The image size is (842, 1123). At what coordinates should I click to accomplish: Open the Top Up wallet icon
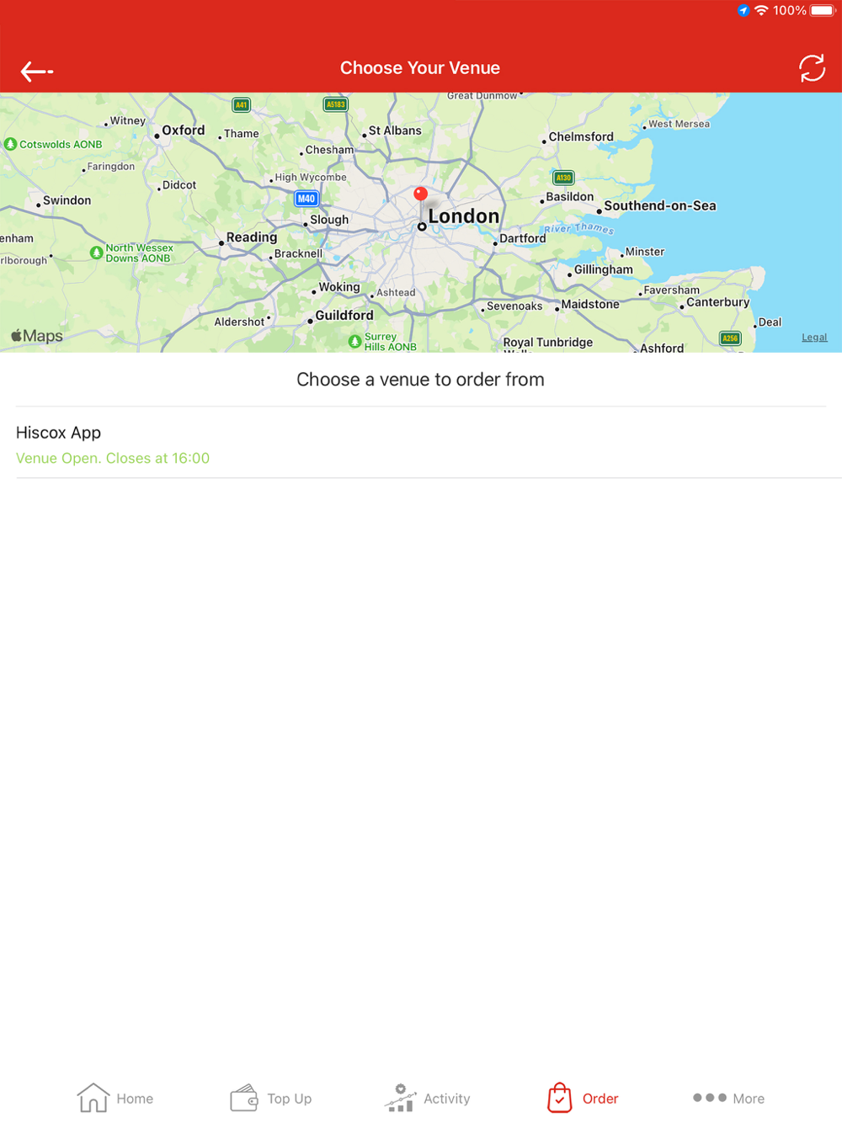pyautogui.click(x=244, y=1098)
